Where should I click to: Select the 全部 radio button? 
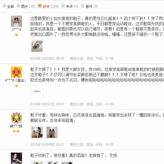tap(4, 6)
